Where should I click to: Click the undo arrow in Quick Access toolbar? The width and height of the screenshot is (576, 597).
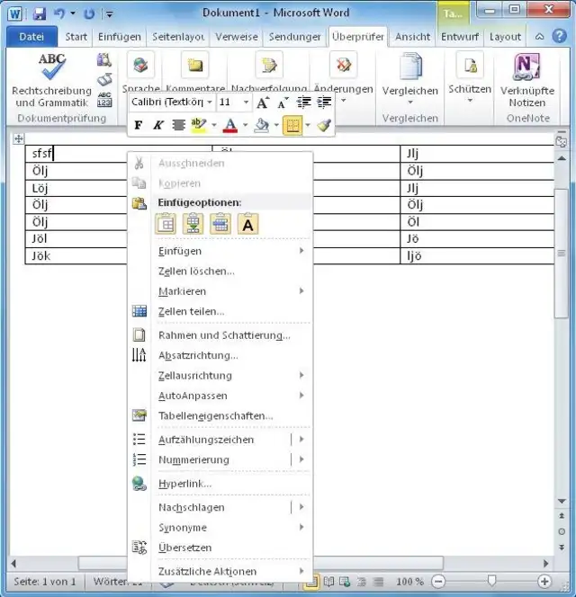[x=59, y=14]
